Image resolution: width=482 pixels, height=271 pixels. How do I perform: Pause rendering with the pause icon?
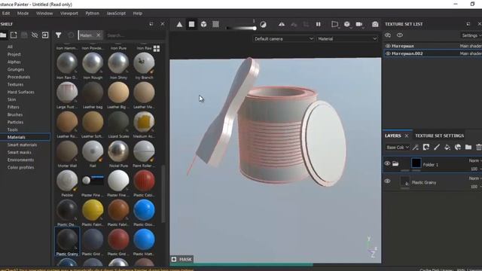[318, 24]
